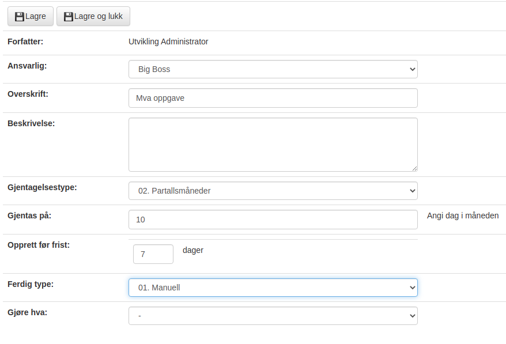Open the Ansvarlig dropdown showing Big Boss
This screenshot has height=344, width=506.
pos(273,69)
